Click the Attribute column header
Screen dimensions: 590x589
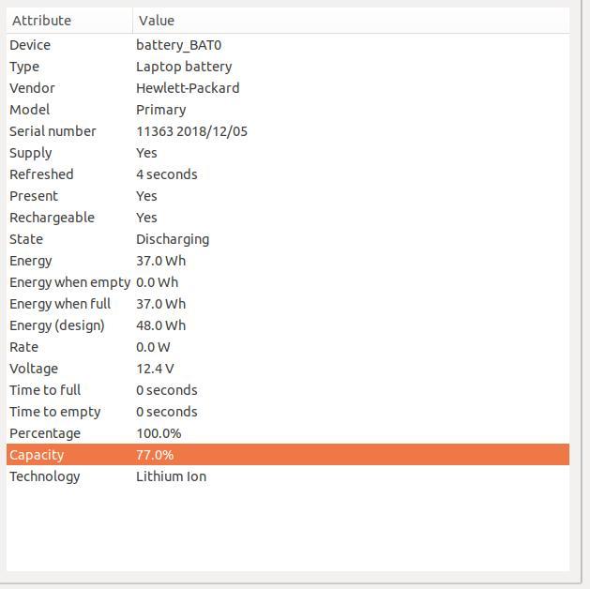coord(69,21)
